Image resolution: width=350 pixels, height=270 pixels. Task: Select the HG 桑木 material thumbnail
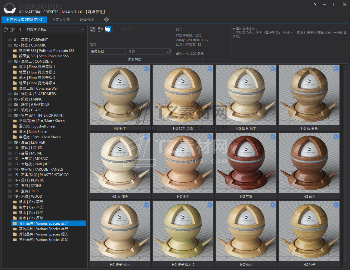(x=309, y=163)
